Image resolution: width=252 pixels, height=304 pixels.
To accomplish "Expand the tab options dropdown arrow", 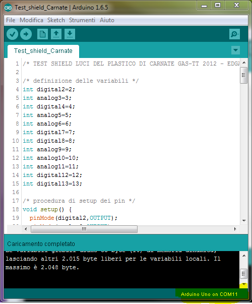I will (x=235, y=50).
